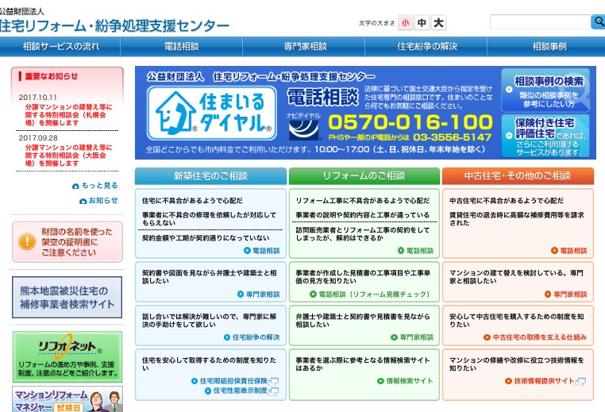Select 新築住宅のご相談 column header
Screen dimensions: 605x412
210,176
